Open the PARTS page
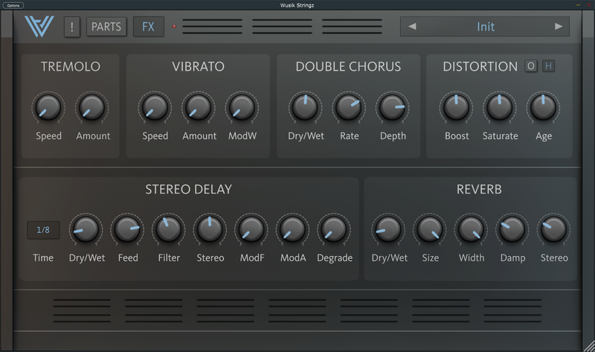 106,27
